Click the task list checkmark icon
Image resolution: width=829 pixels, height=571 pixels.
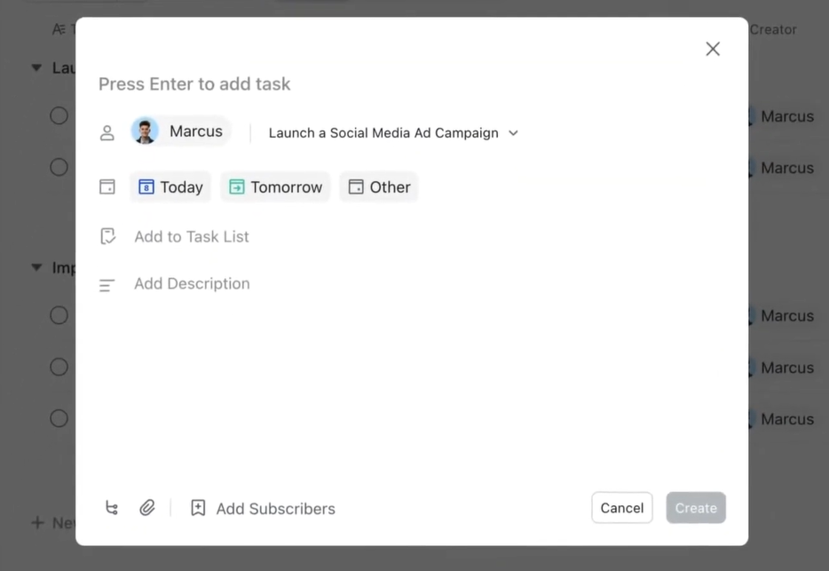107,236
